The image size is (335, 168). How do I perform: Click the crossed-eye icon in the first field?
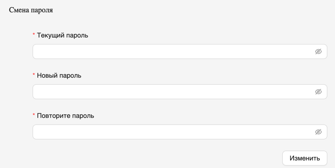pos(318,52)
